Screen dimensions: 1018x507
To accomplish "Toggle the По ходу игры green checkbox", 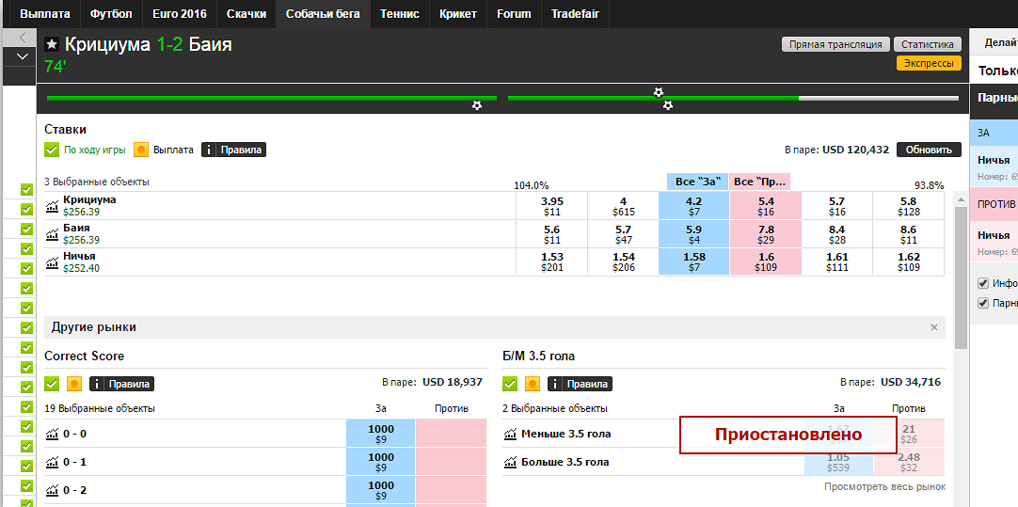I will [52, 150].
